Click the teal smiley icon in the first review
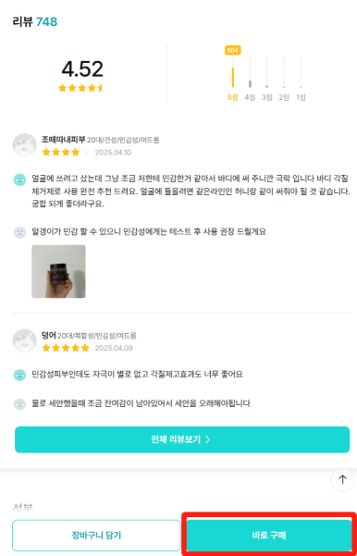Image resolution: width=357 pixels, height=556 pixels. click(19, 179)
